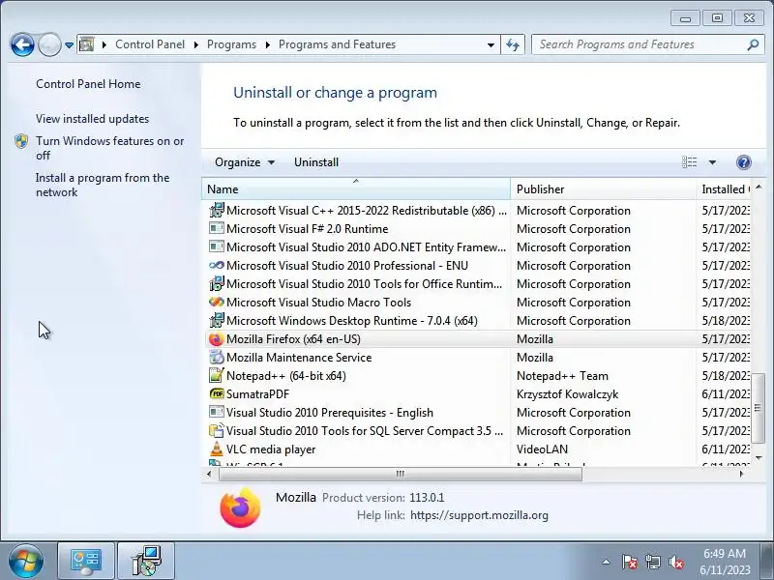Viewport: 774px width, 580px height.
Task: Sort by the Publisher column header
Action: coord(603,189)
